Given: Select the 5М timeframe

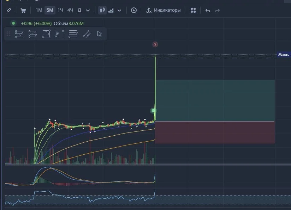Looking at the screenshot, I should click(50, 10).
